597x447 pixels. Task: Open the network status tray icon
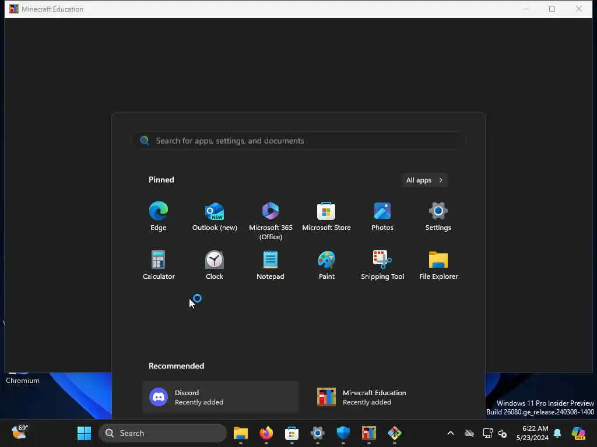click(x=487, y=433)
